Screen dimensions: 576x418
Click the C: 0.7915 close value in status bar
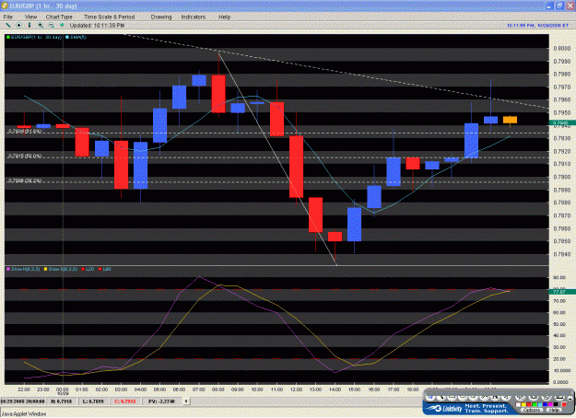125,401
